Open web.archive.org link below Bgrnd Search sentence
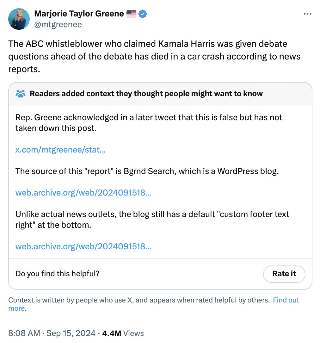The image size is (320, 343). tap(83, 192)
